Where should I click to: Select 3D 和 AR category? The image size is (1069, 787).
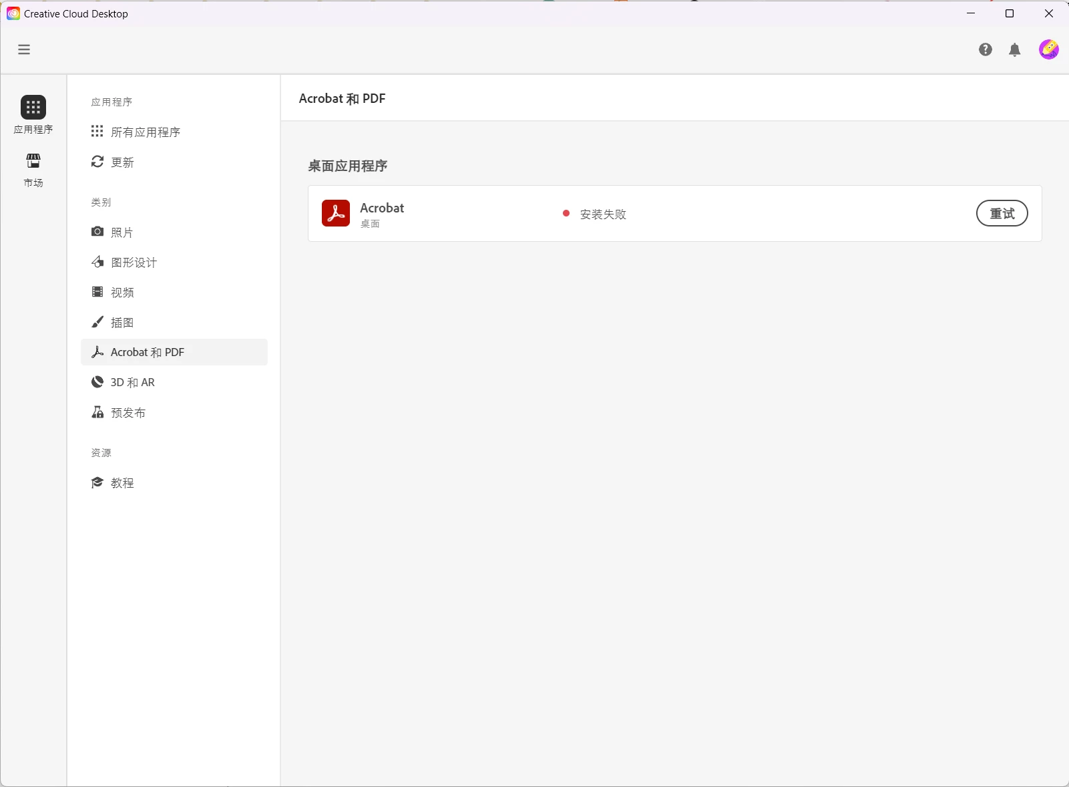[x=174, y=382]
